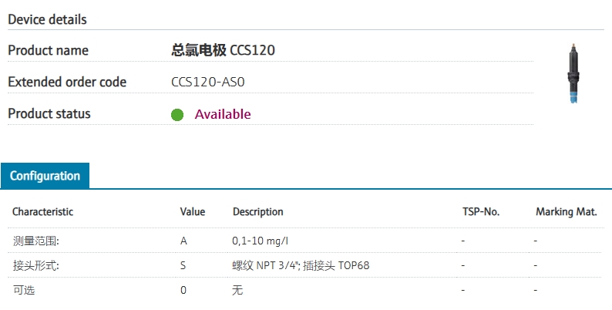This screenshot has width=612, height=310.
Task: Click the Marking Mat. column header
Action: point(567,212)
